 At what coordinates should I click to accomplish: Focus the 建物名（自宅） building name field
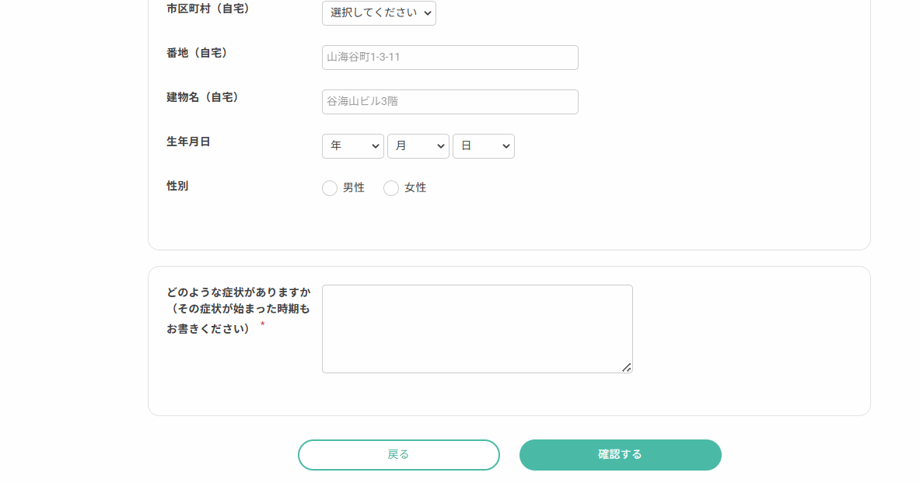coord(450,102)
